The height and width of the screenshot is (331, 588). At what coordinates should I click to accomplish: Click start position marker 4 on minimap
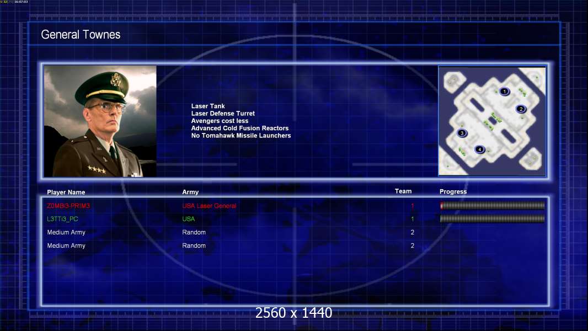(480, 150)
